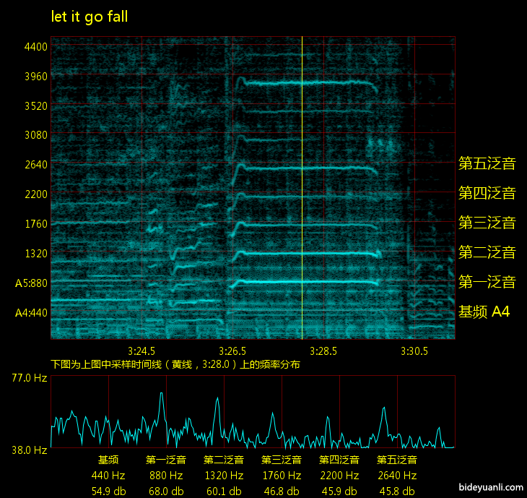Select the 3:26.5 time axis label
The height and width of the screenshot is (498, 527).
tap(232, 351)
